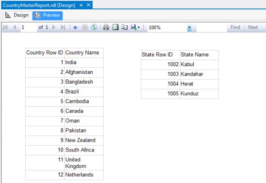This screenshot has width=266, height=183.
Task: Print the report
Action: [x=106, y=27]
